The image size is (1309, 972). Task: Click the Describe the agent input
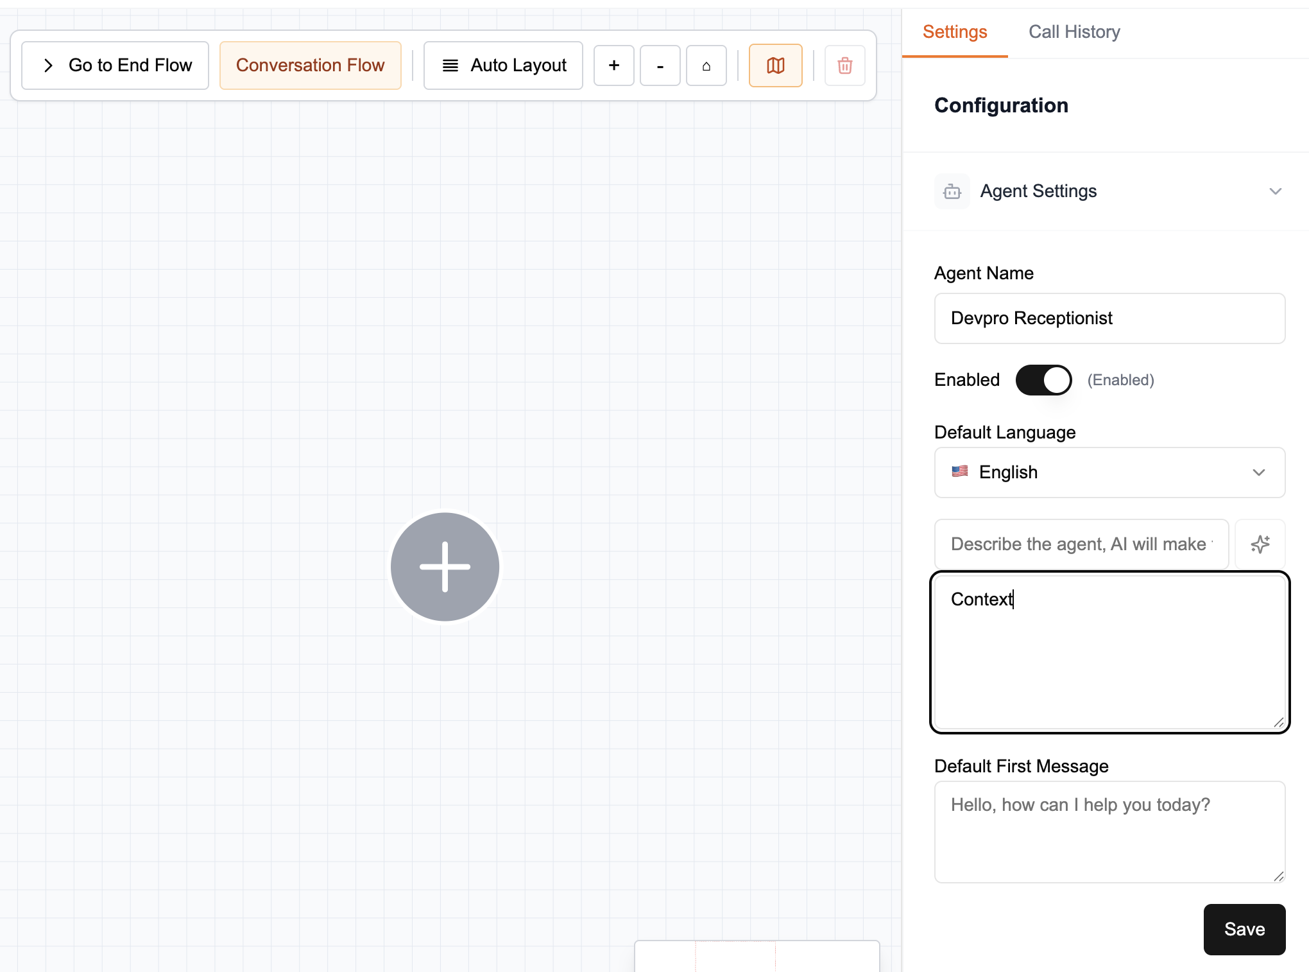1081,544
